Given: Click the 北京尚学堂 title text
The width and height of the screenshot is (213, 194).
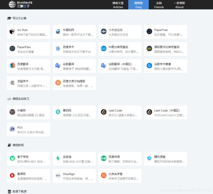Looking at the screenshot, I should pyautogui.click(x=115, y=174).
